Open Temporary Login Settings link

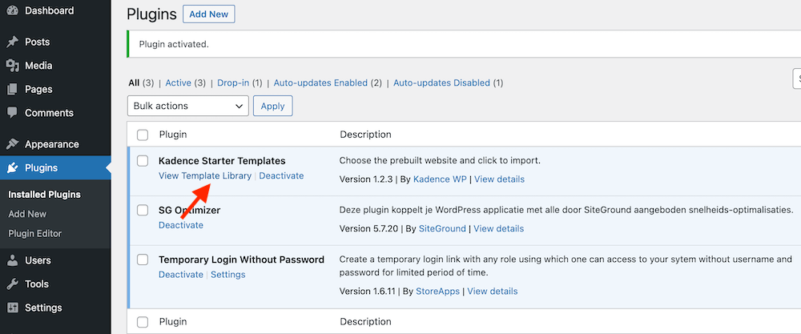227,274
